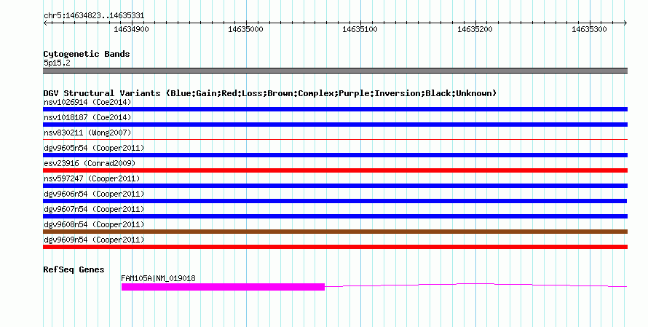Open variant nsv597247 (Cooper2011) label

click(92, 178)
